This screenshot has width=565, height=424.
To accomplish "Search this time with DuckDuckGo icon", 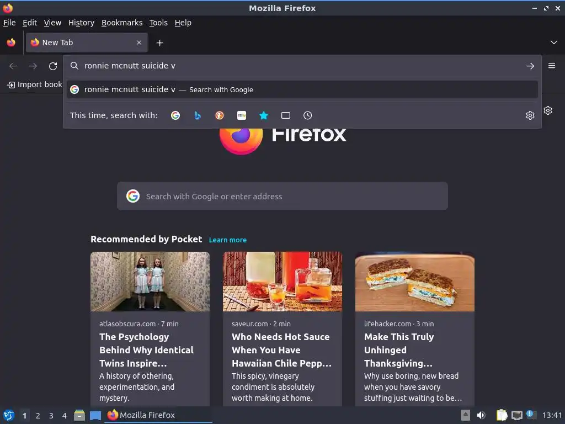I will [220, 115].
